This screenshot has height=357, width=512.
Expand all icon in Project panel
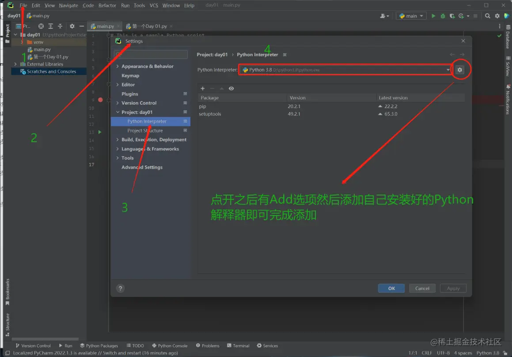(x=51, y=26)
